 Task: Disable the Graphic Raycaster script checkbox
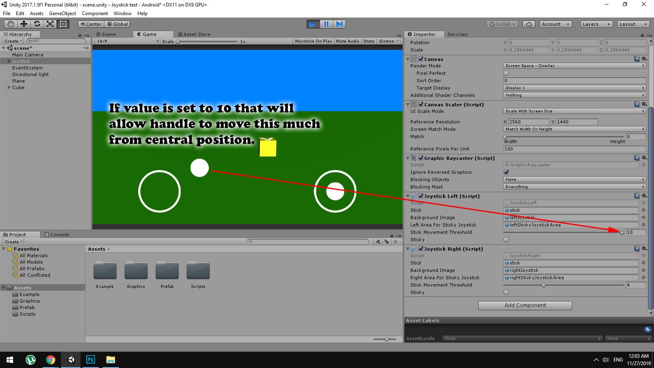[421, 158]
